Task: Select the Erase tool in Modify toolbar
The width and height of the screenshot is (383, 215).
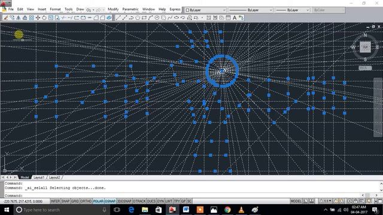Action: [5, 18]
